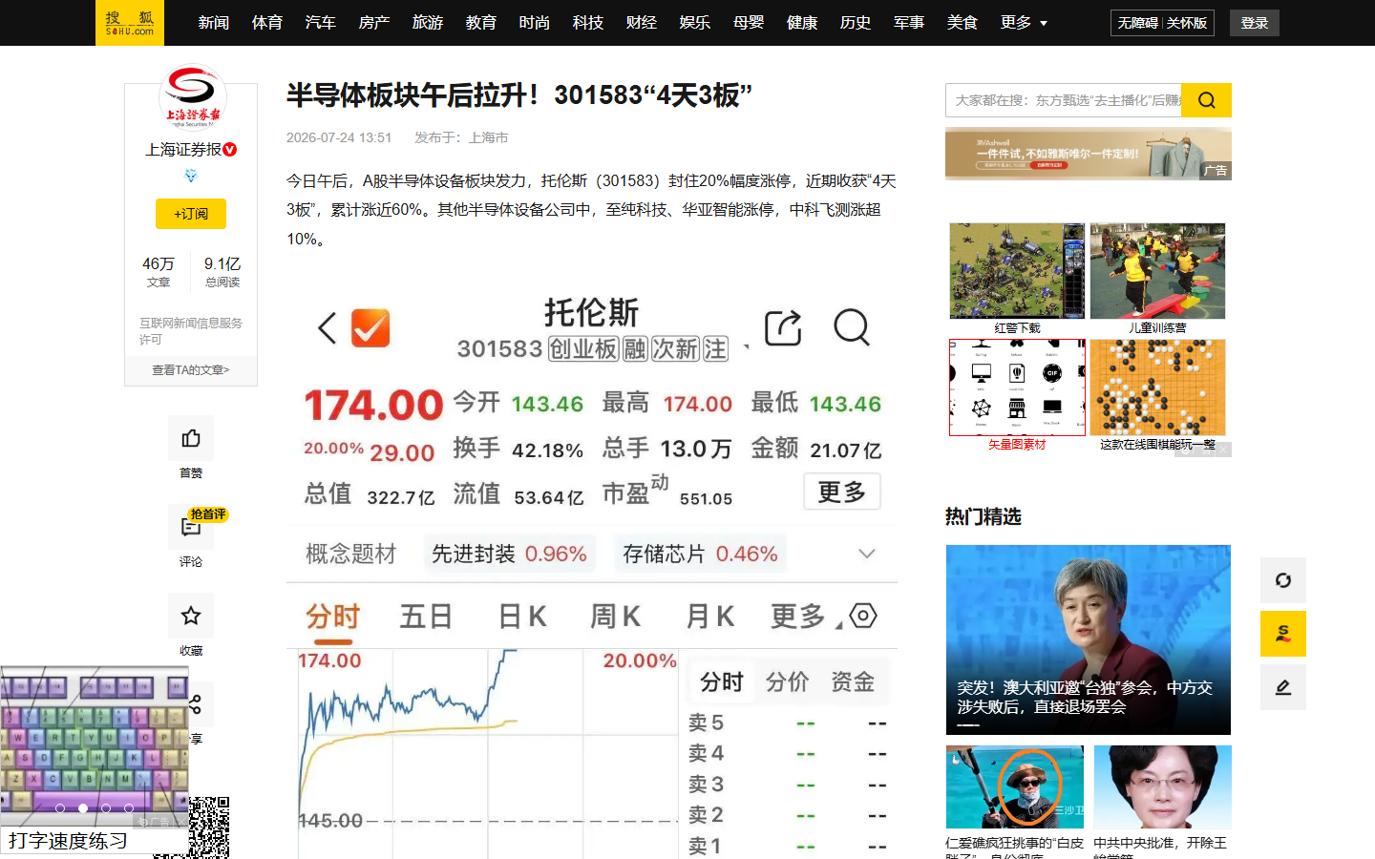This screenshot has height=859, width=1375.
Task: Open comments via the 评论 icon
Action: pyautogui.click(x=191, y=527)
